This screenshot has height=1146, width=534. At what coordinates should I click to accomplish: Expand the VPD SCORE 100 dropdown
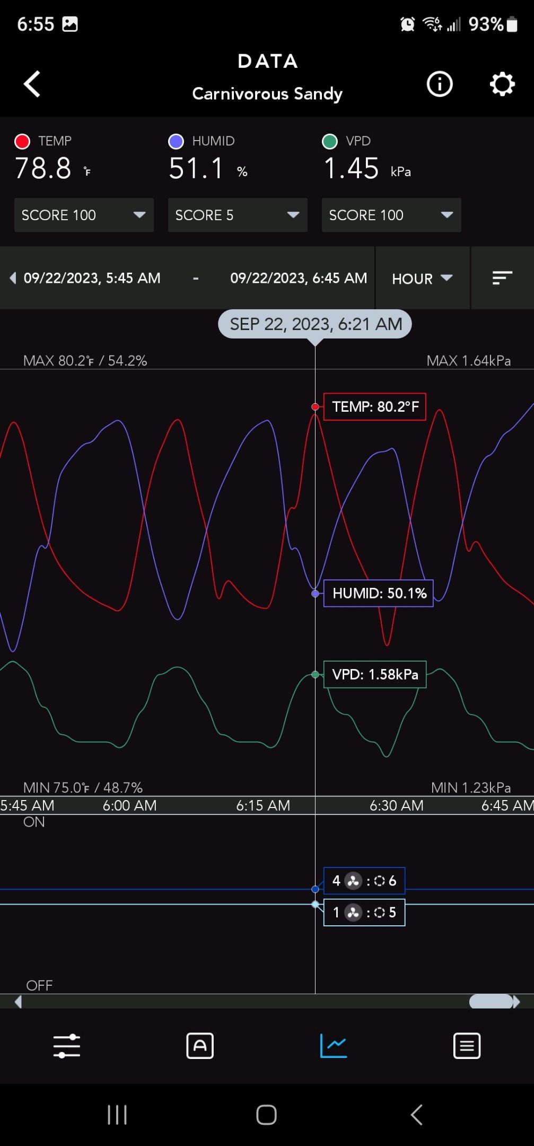(391, 215)
